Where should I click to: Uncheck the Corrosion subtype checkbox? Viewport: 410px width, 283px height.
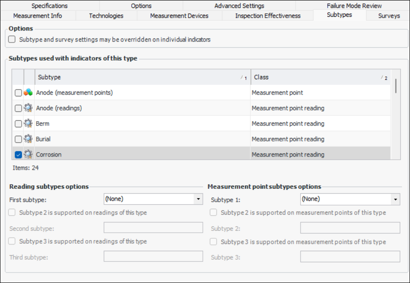18,155
